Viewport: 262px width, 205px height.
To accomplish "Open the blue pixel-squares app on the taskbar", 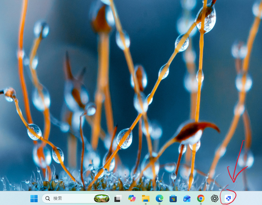I will point(228,198).
